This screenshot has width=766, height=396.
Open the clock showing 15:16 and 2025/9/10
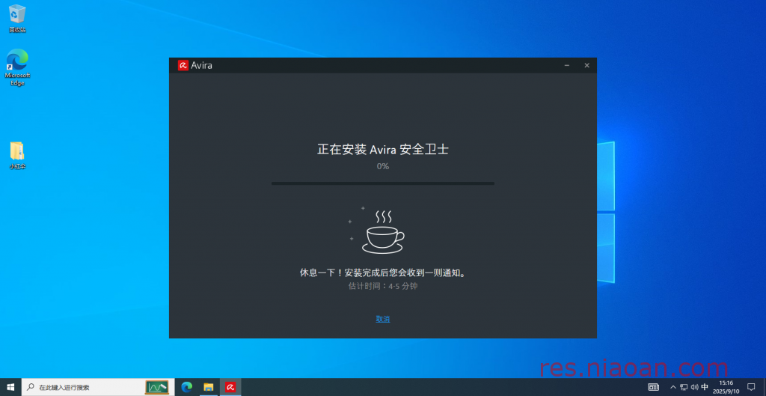(726, 387)
